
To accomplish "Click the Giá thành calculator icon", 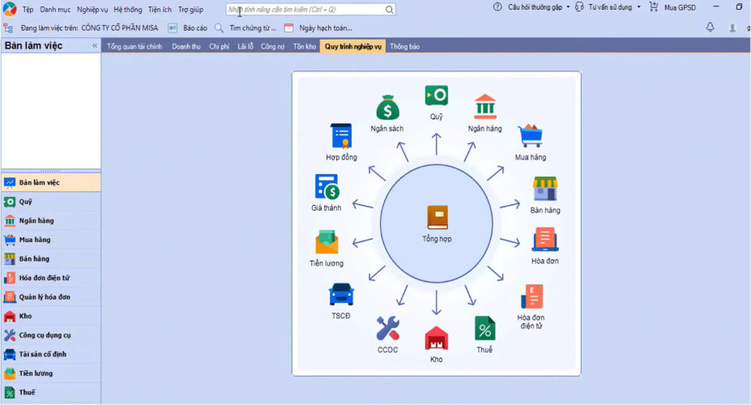I will point(326,186).
